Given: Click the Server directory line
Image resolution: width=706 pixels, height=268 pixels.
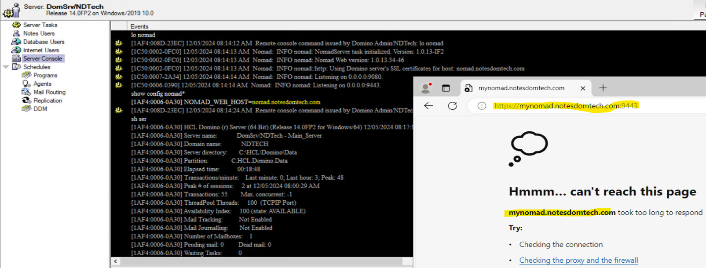Looking at the screenshot, I should pos(214,152).
